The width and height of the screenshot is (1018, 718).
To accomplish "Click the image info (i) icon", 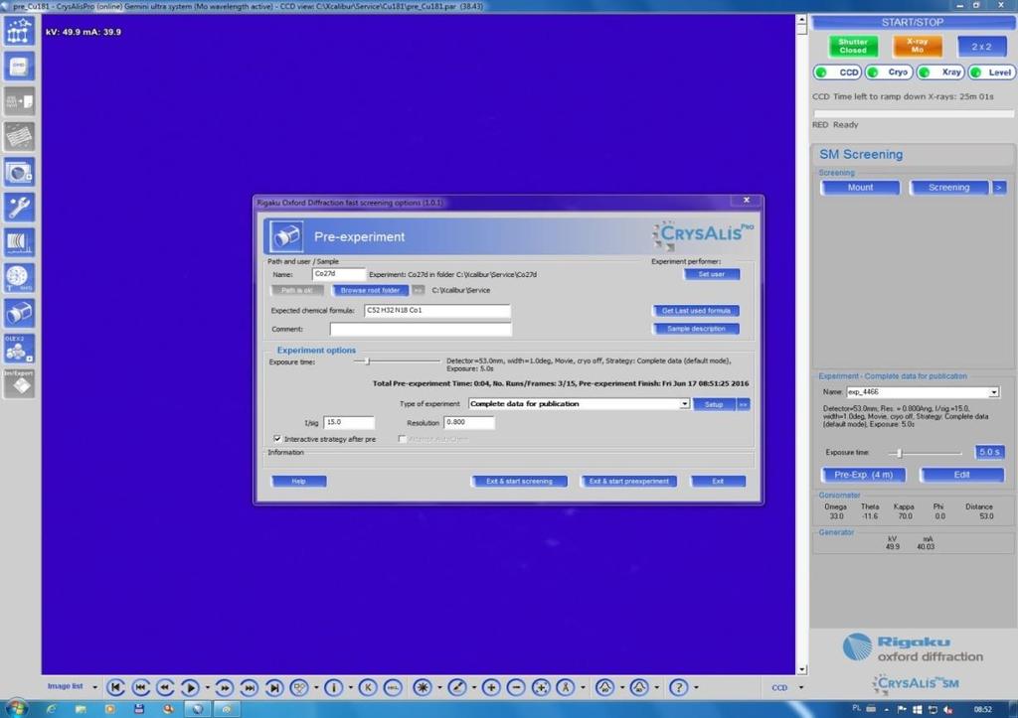I will coord(334,687).
